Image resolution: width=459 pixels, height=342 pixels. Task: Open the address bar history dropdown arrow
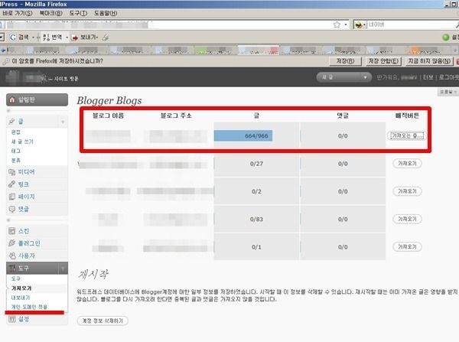pyautogui.click(x=346, y=24)
